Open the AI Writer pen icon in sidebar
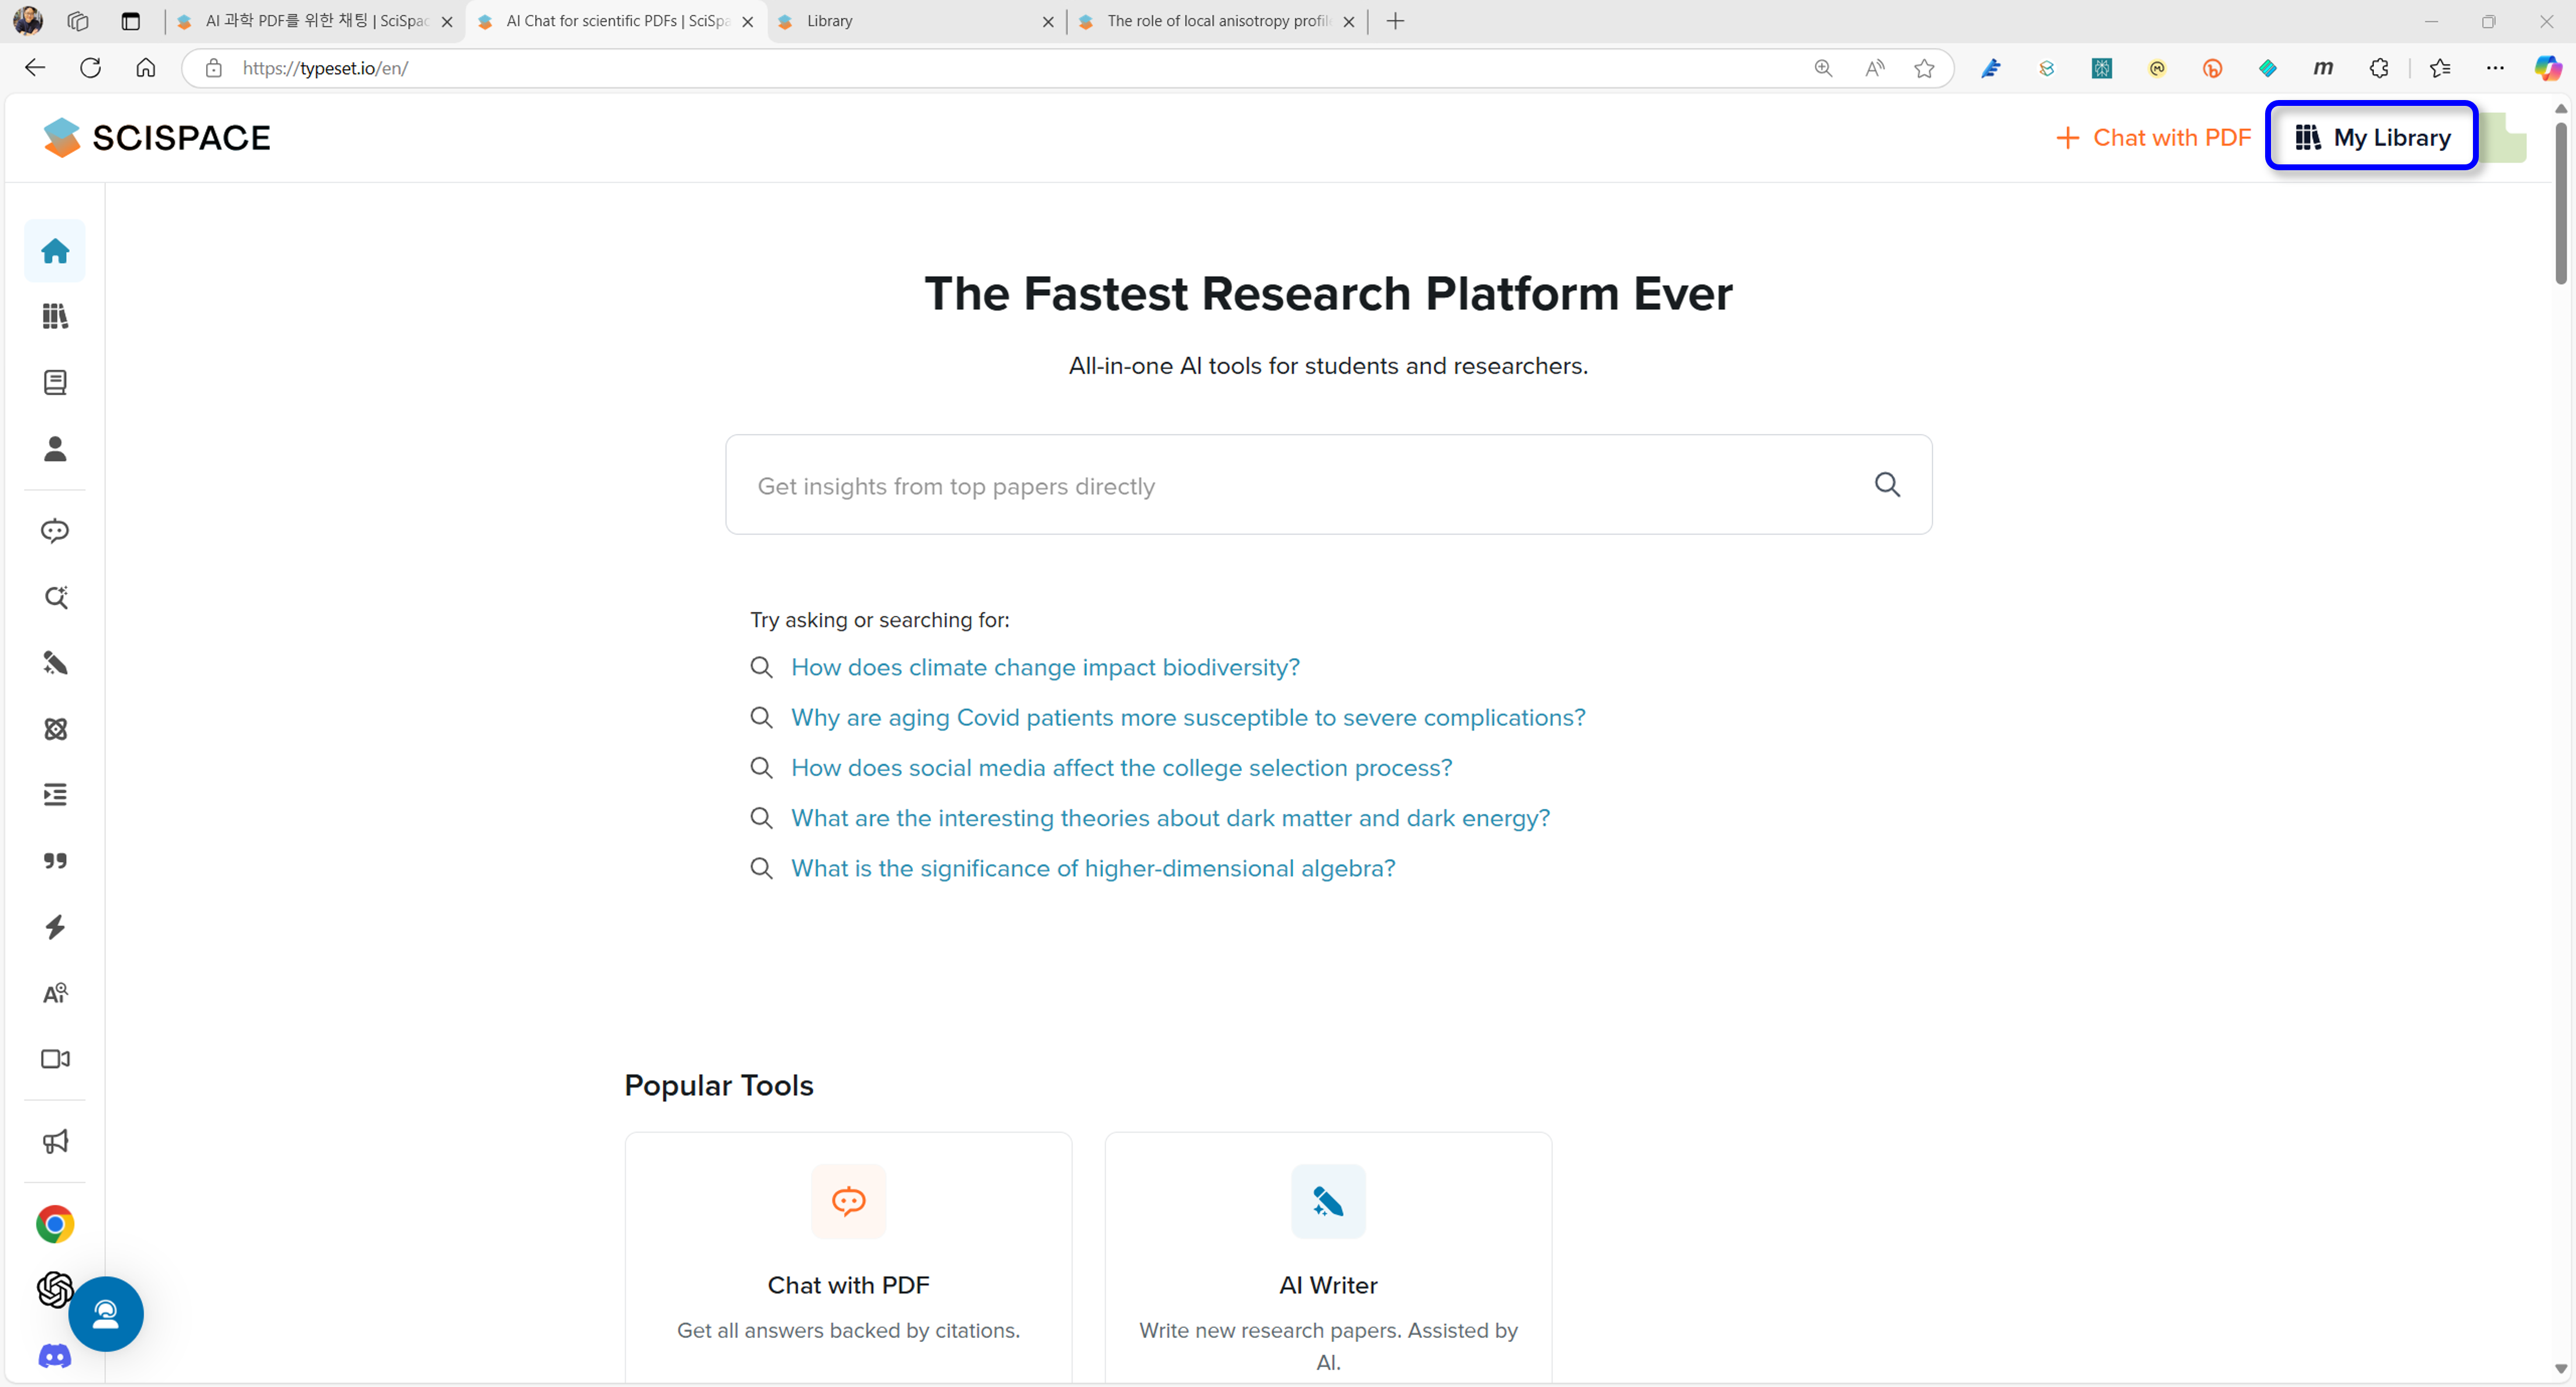2576x1387 pixels. (x=55, y=663)
